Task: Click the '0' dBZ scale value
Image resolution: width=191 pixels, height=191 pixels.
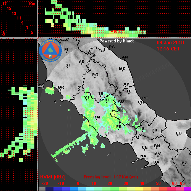Action: [78, 183]
